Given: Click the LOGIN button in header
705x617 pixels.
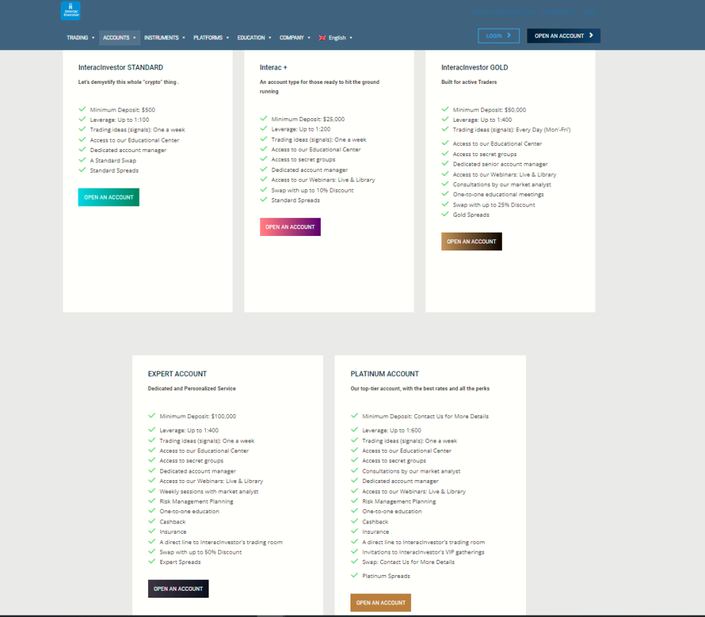Looking at the screenshot, I should click(498, 36).
